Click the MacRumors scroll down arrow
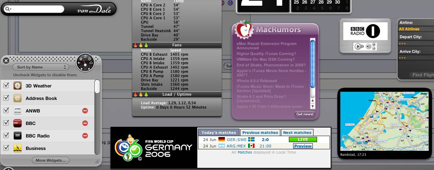Viewport: 434px width, 170px height. [x=313, y=106]
